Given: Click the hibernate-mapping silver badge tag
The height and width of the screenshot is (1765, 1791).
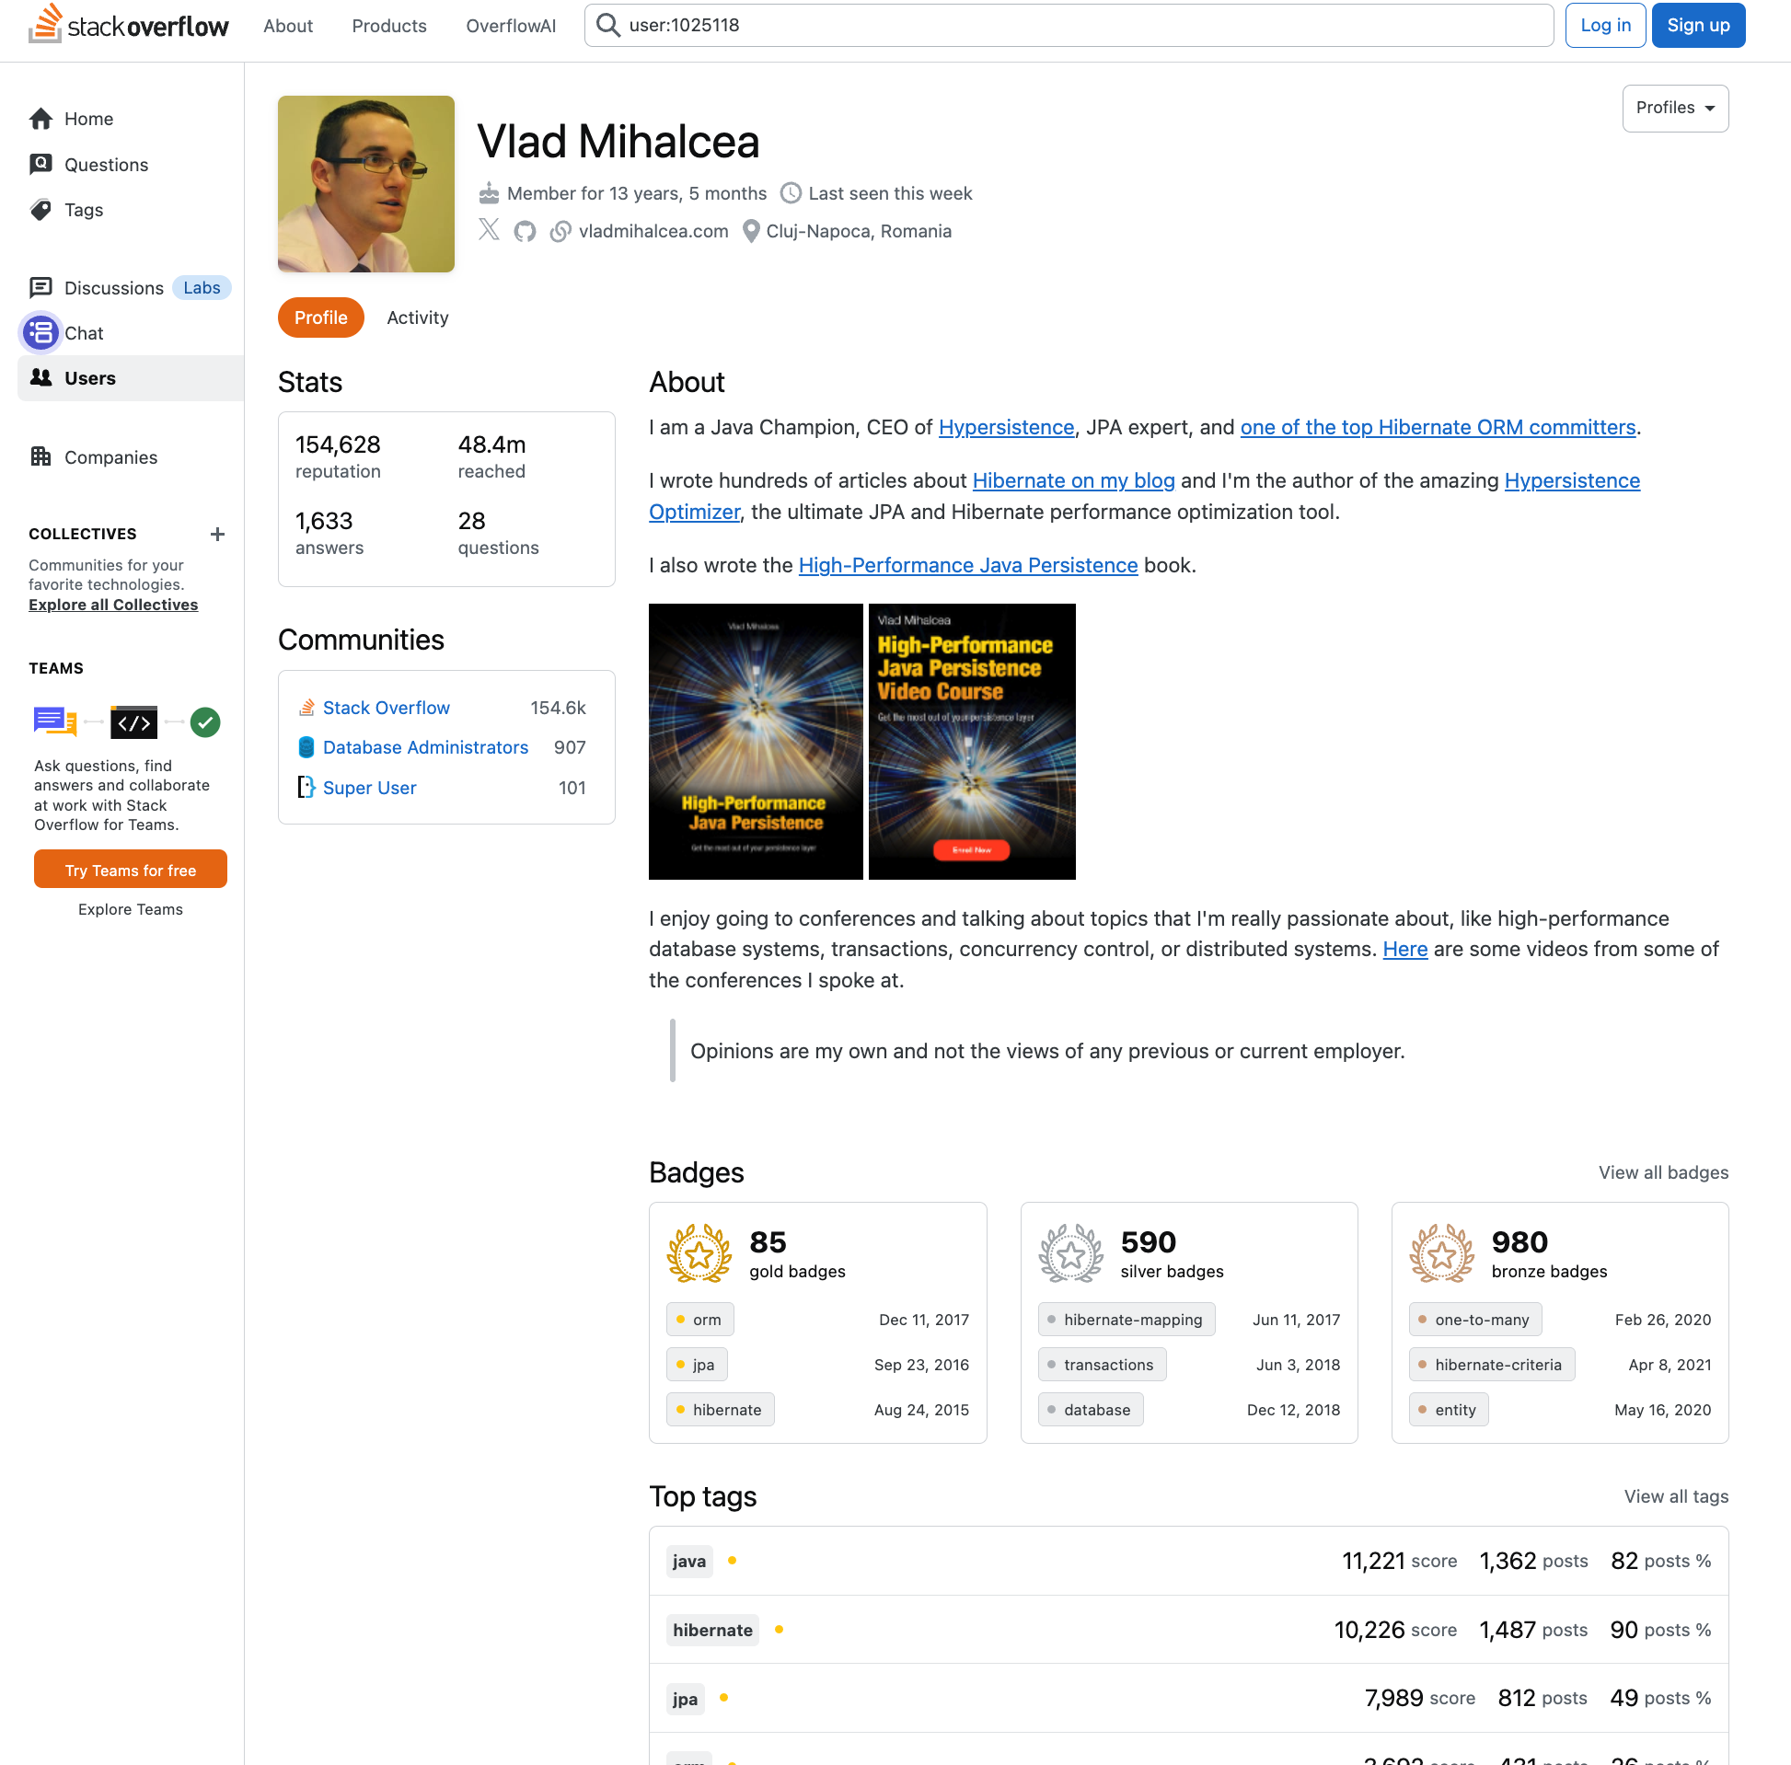Looking at the screenshot, I should click(x=1126, y=1319).
